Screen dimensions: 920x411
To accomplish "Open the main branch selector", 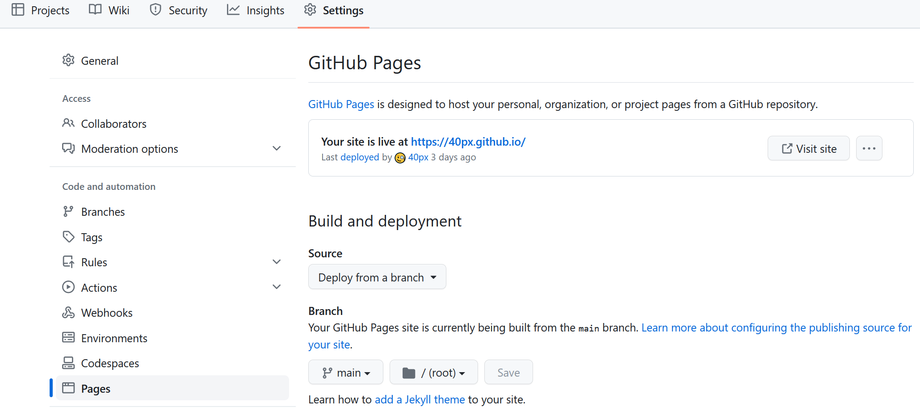I will point(345,372).
